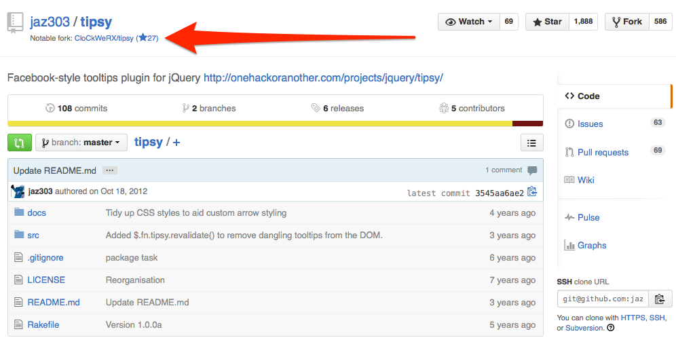
Task: Click the SSH clone URL text field
Action: pyautogui.click(x=603, y=299)
